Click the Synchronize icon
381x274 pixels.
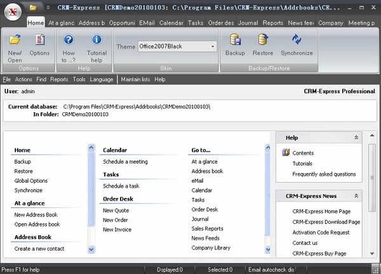(297, 39)
